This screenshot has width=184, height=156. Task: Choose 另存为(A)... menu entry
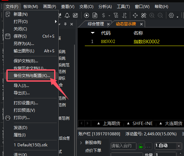pos(31,44)
